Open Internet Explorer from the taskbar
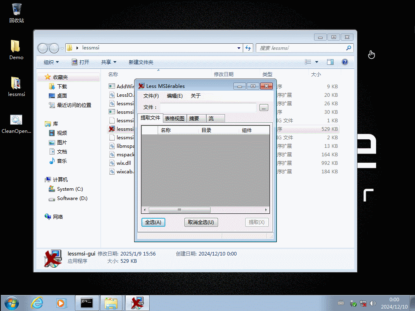 pos(37,302)
